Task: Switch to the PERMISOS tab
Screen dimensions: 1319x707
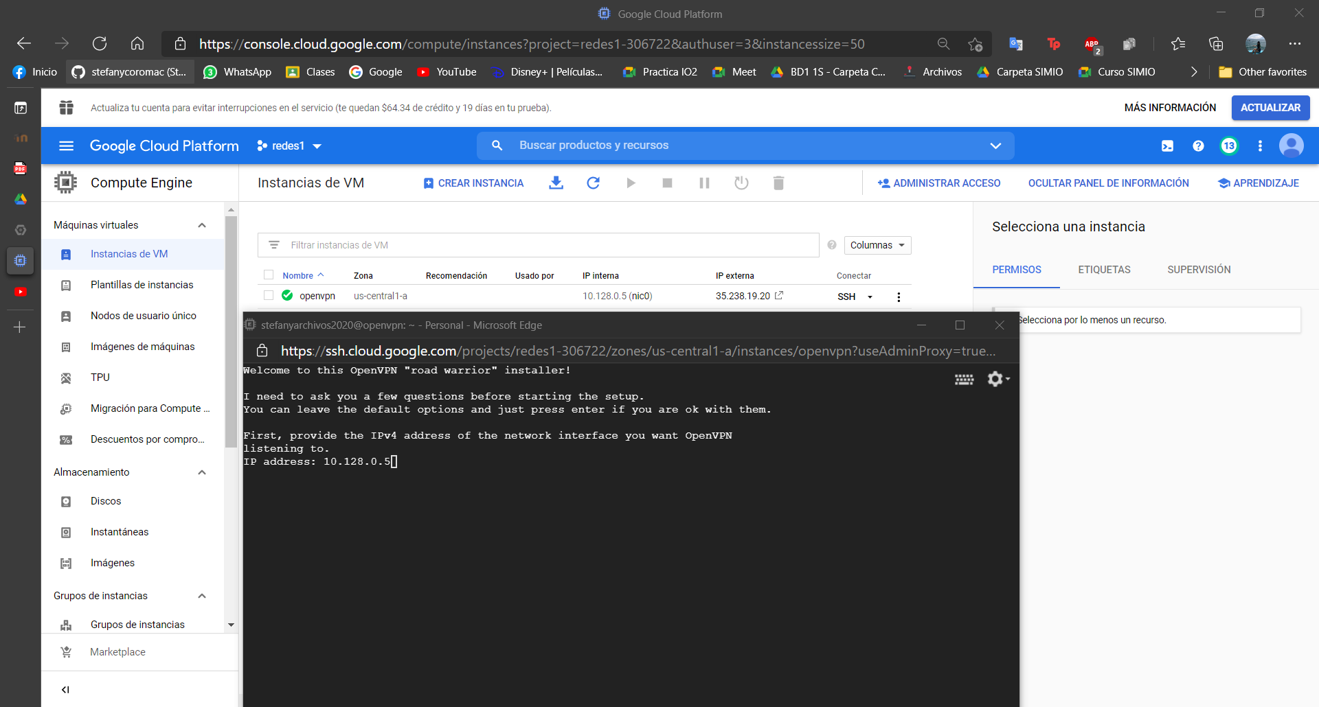Action: pyautogui.click(x=1017, y=270)
